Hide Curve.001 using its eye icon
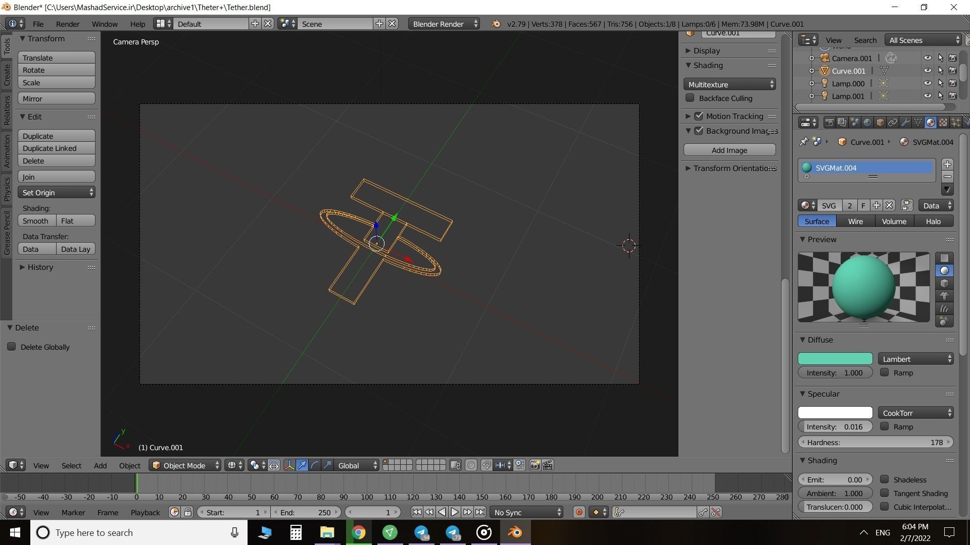Viewport: 970px width, 545px height. tap(928, 71)
